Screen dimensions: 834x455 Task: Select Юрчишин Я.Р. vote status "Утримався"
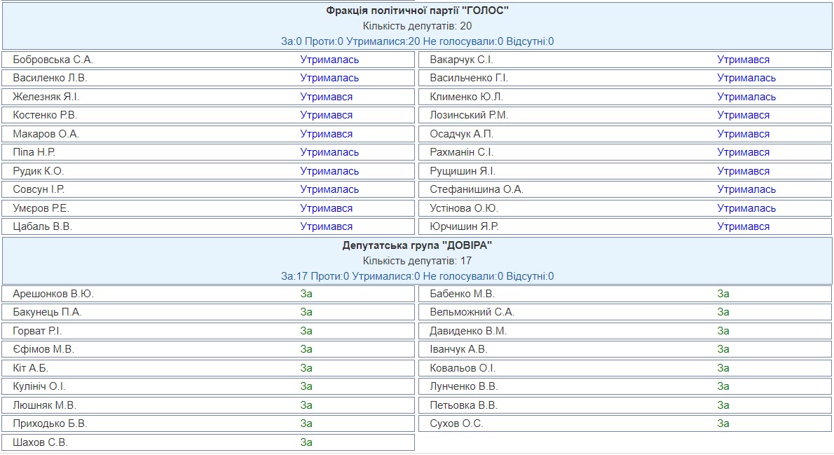(743, 226)
